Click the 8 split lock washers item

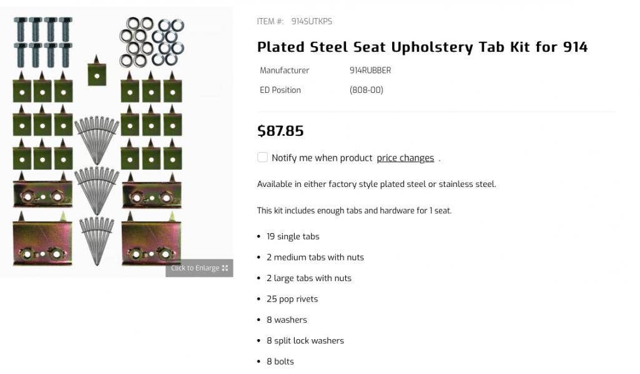(x=305, y=340)
